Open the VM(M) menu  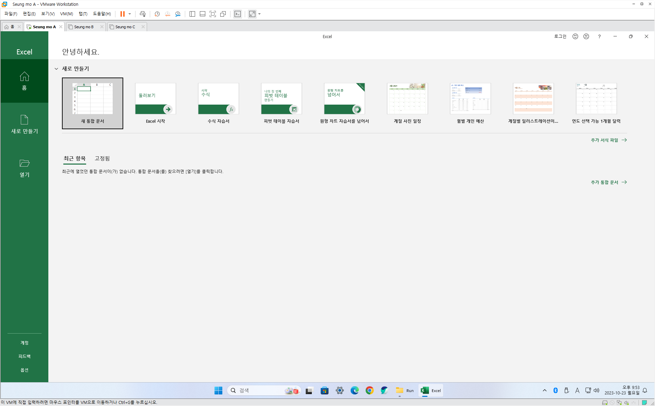click(66, 14)
